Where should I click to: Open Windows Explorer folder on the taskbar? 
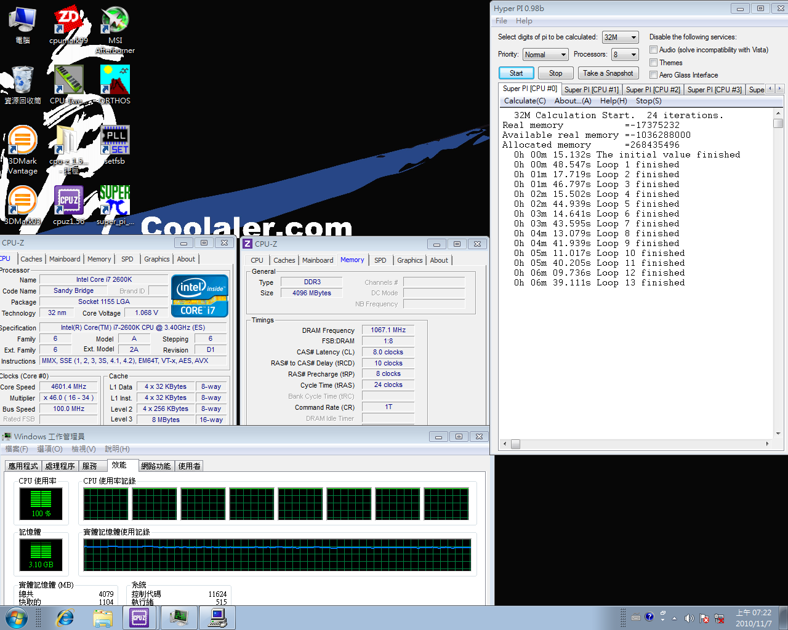coord(103,617)
